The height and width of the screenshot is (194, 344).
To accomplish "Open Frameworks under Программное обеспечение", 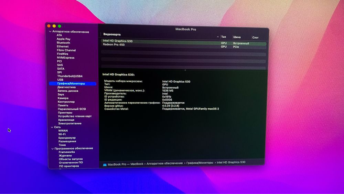I will [67, 152].
